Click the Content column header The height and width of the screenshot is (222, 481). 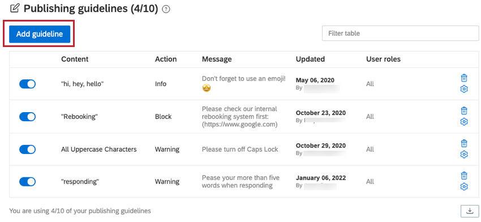tap(75, 59)
